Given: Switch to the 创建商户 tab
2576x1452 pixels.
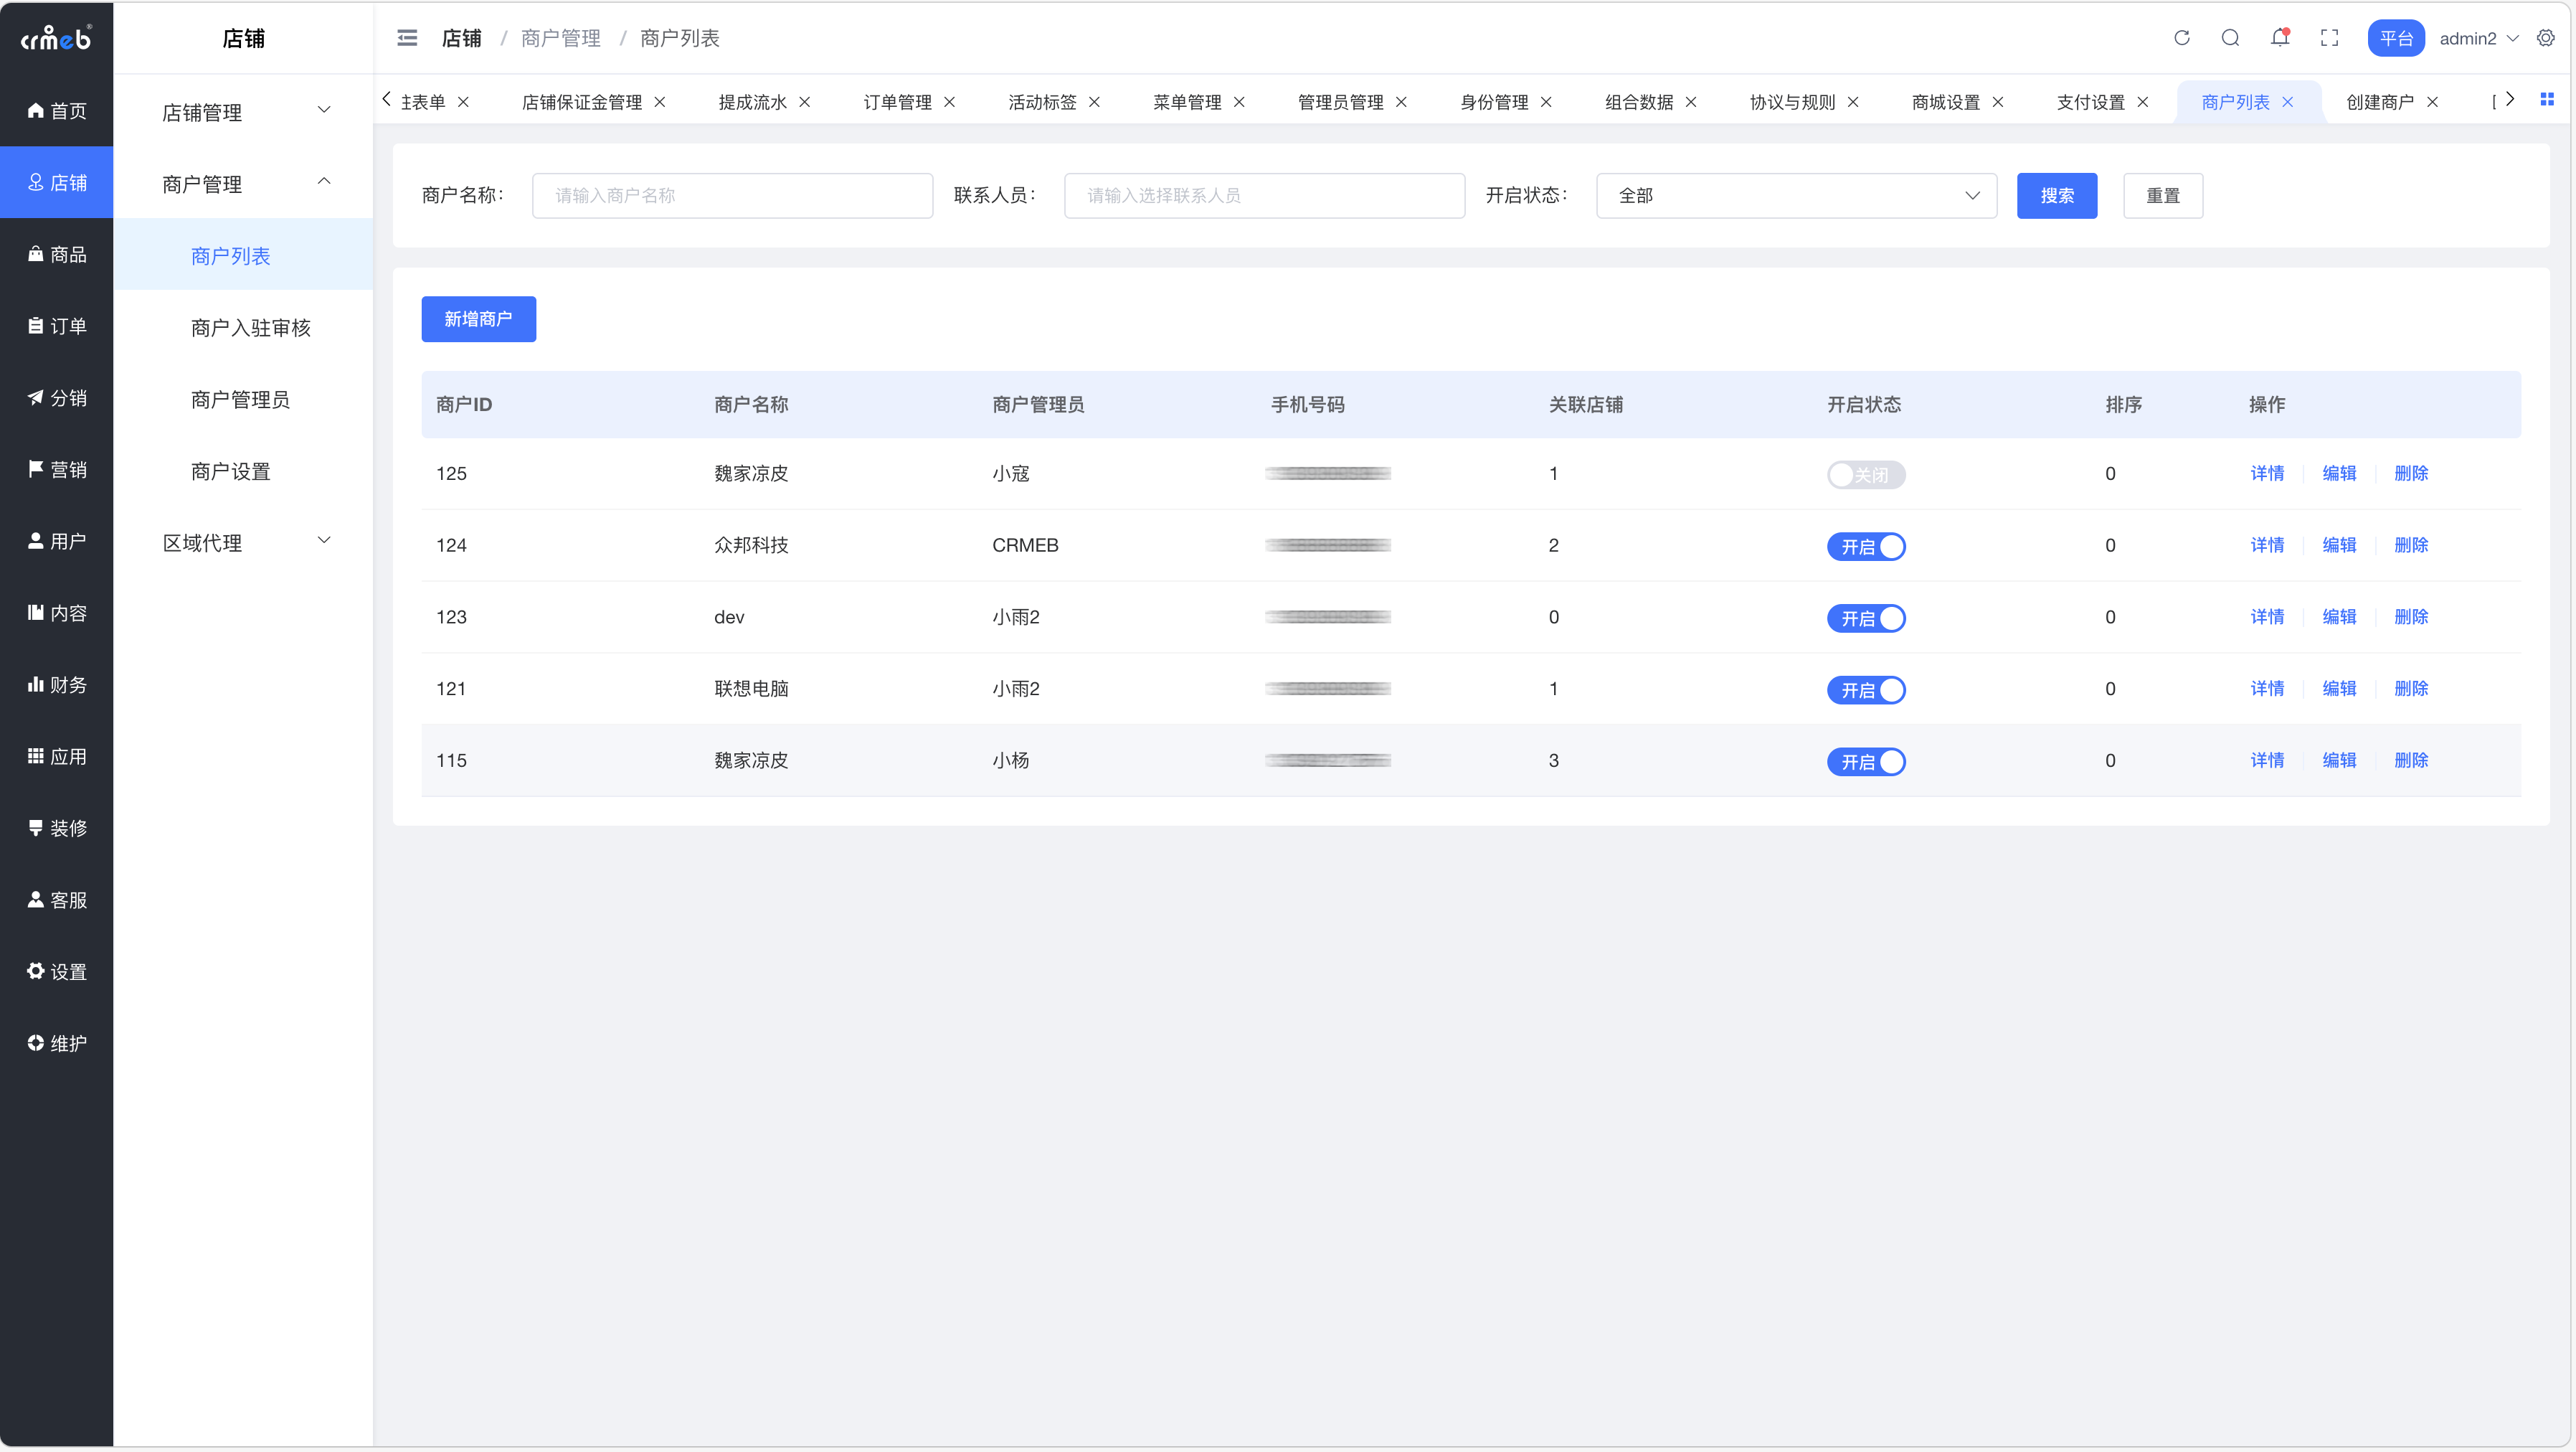Looking at the screenshot, I should pyautogui.click(x=2379, y=102).
